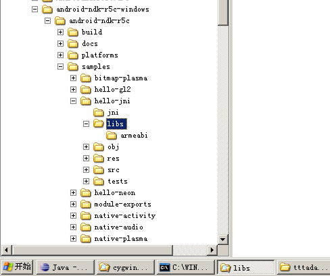Click the res folder icon

coord(99,159)
